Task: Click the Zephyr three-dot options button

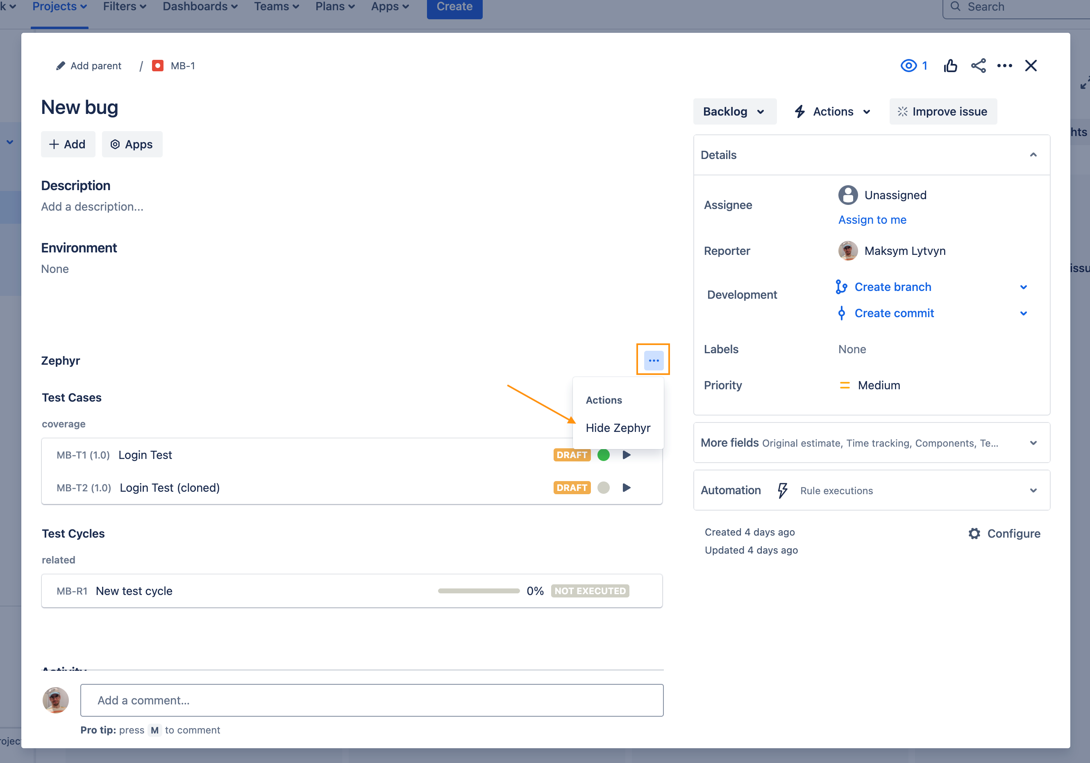Action: pos(653,360)
